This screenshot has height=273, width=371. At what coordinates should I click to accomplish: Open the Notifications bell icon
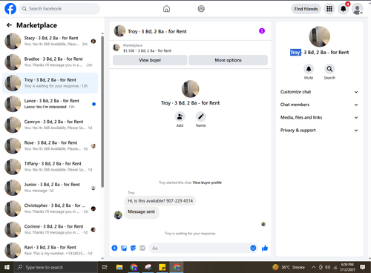point(344,9)
